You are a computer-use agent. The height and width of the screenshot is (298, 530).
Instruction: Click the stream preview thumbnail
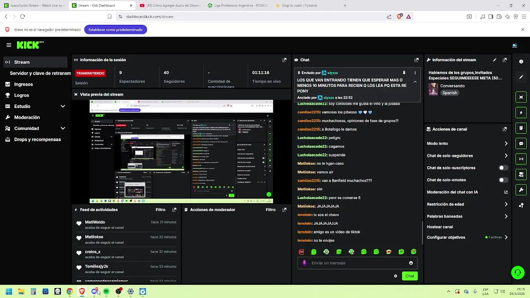(x=181, y=151)
